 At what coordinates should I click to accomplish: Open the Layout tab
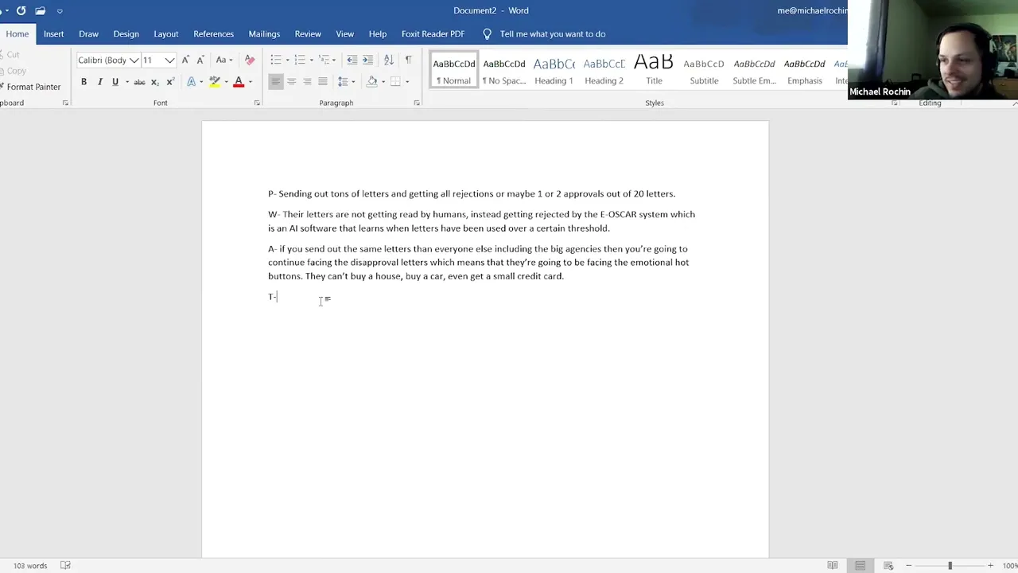tap(165, 34)
